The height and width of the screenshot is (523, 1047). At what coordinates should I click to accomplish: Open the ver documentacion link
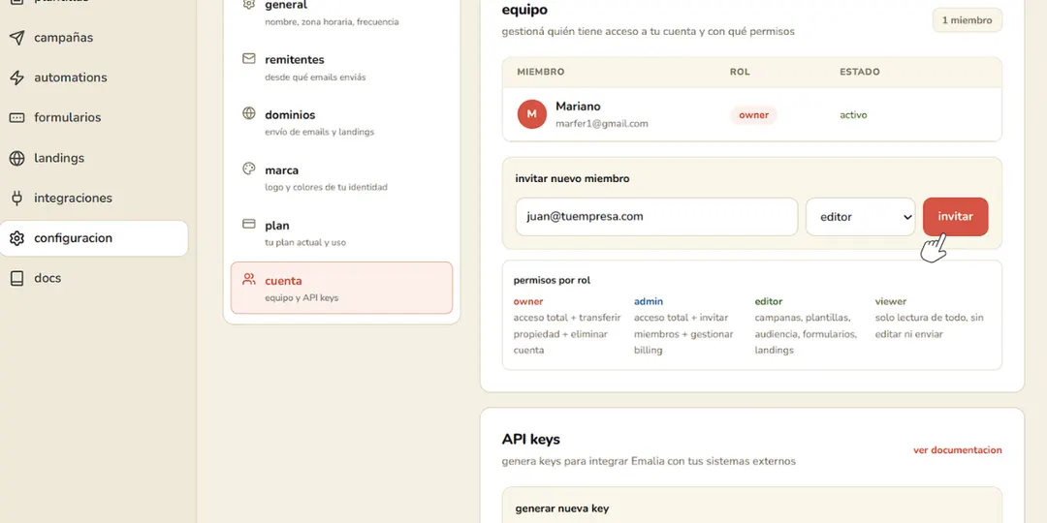[958, 450]
